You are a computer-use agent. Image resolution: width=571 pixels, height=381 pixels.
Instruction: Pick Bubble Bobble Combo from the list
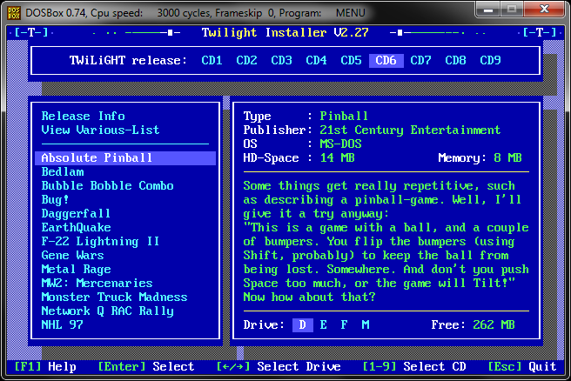click(x=107, y=185)
